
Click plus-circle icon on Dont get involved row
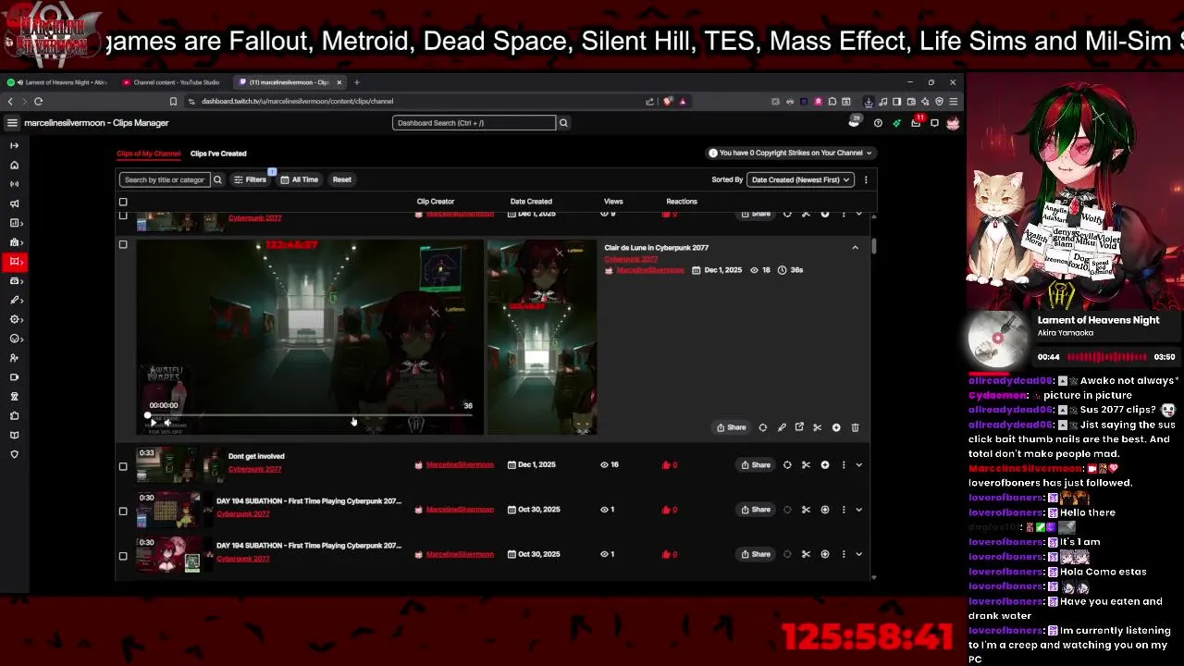point(825,464)
